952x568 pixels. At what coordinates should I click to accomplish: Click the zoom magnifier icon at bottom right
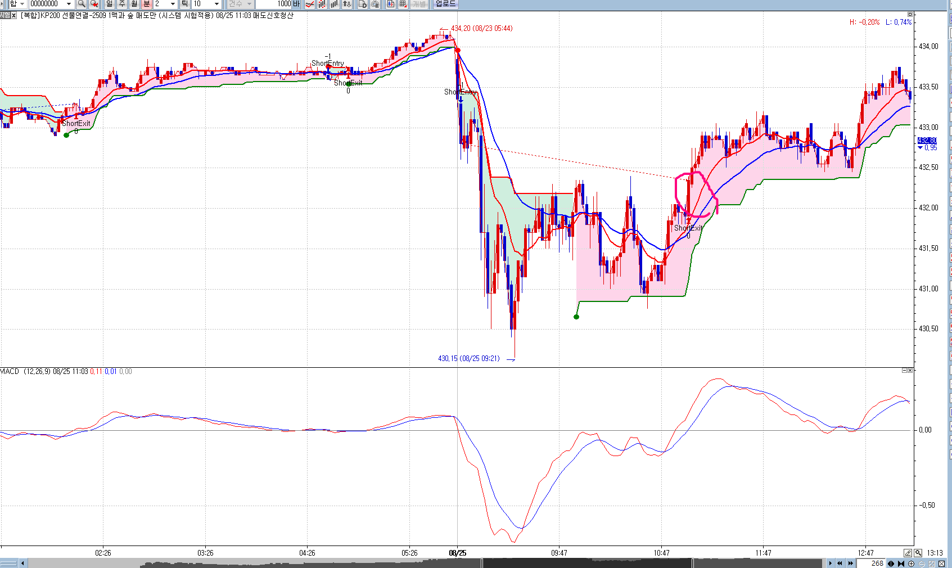point(918,553)
